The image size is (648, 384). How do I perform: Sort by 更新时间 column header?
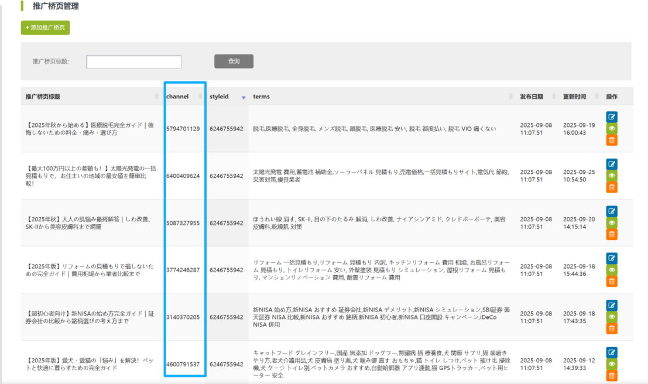click(x=574, y=97)
